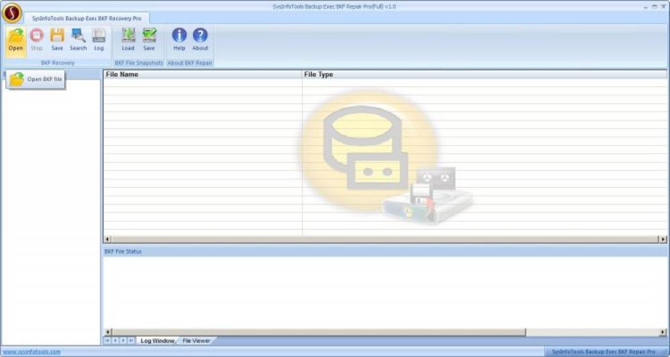670x357 pixels.
Task: Click the Save recovered files icon
Action: point(57,41)
